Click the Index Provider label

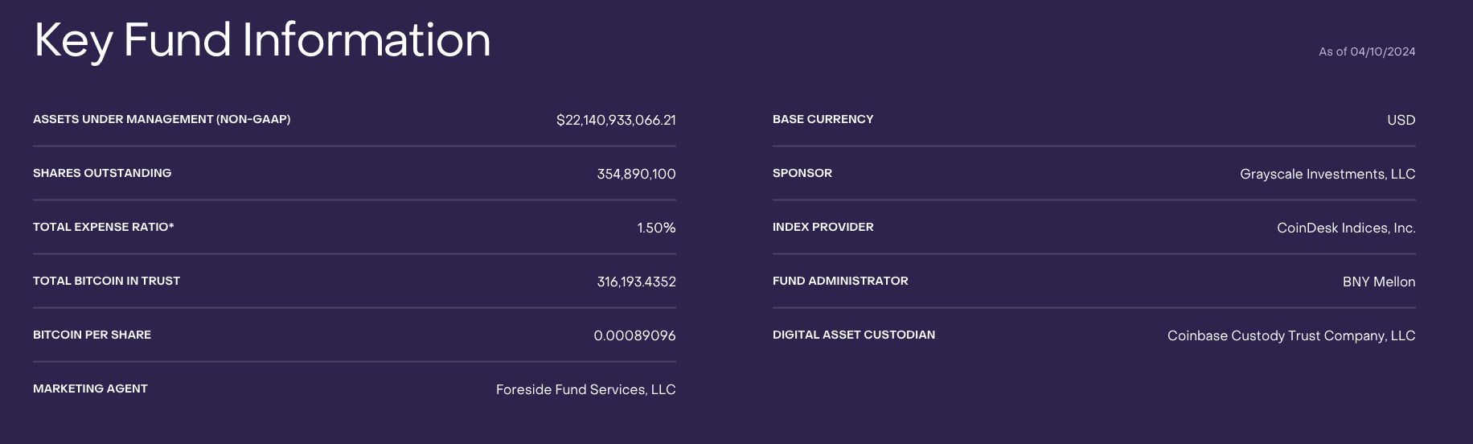(x=823, y=227)
